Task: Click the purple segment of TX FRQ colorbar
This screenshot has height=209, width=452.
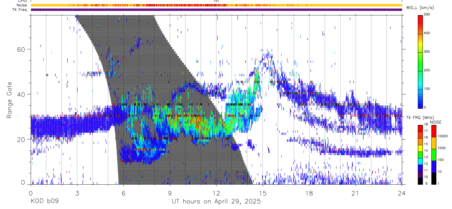Action: (x=420, y=175)
